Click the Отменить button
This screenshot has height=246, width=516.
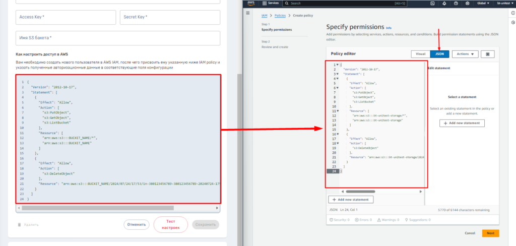coord(136,224)
